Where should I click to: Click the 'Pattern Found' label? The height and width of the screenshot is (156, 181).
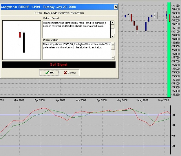click(51, 18)
